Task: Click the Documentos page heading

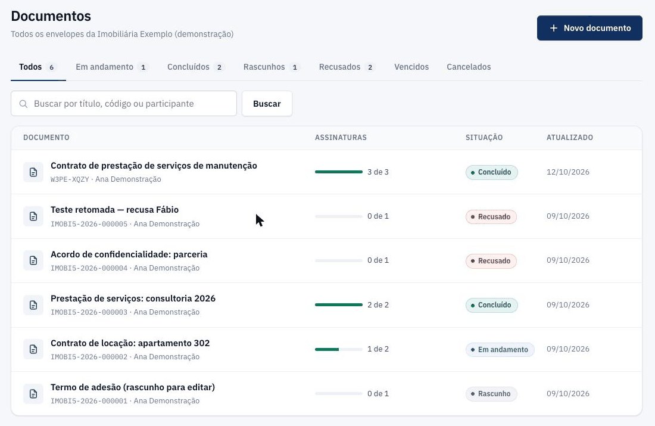Action: 51,16
